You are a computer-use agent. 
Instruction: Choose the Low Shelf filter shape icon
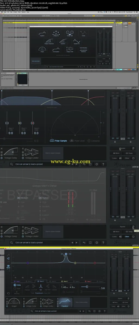coord(34,287)
